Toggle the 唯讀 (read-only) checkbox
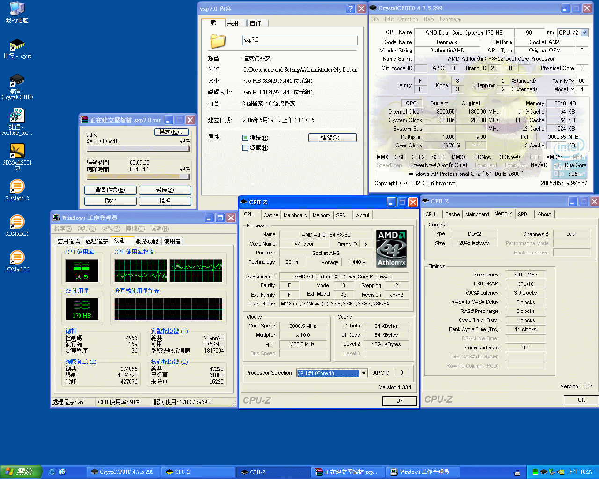Screen dimensions: 599x479 [x=245, y=138]
